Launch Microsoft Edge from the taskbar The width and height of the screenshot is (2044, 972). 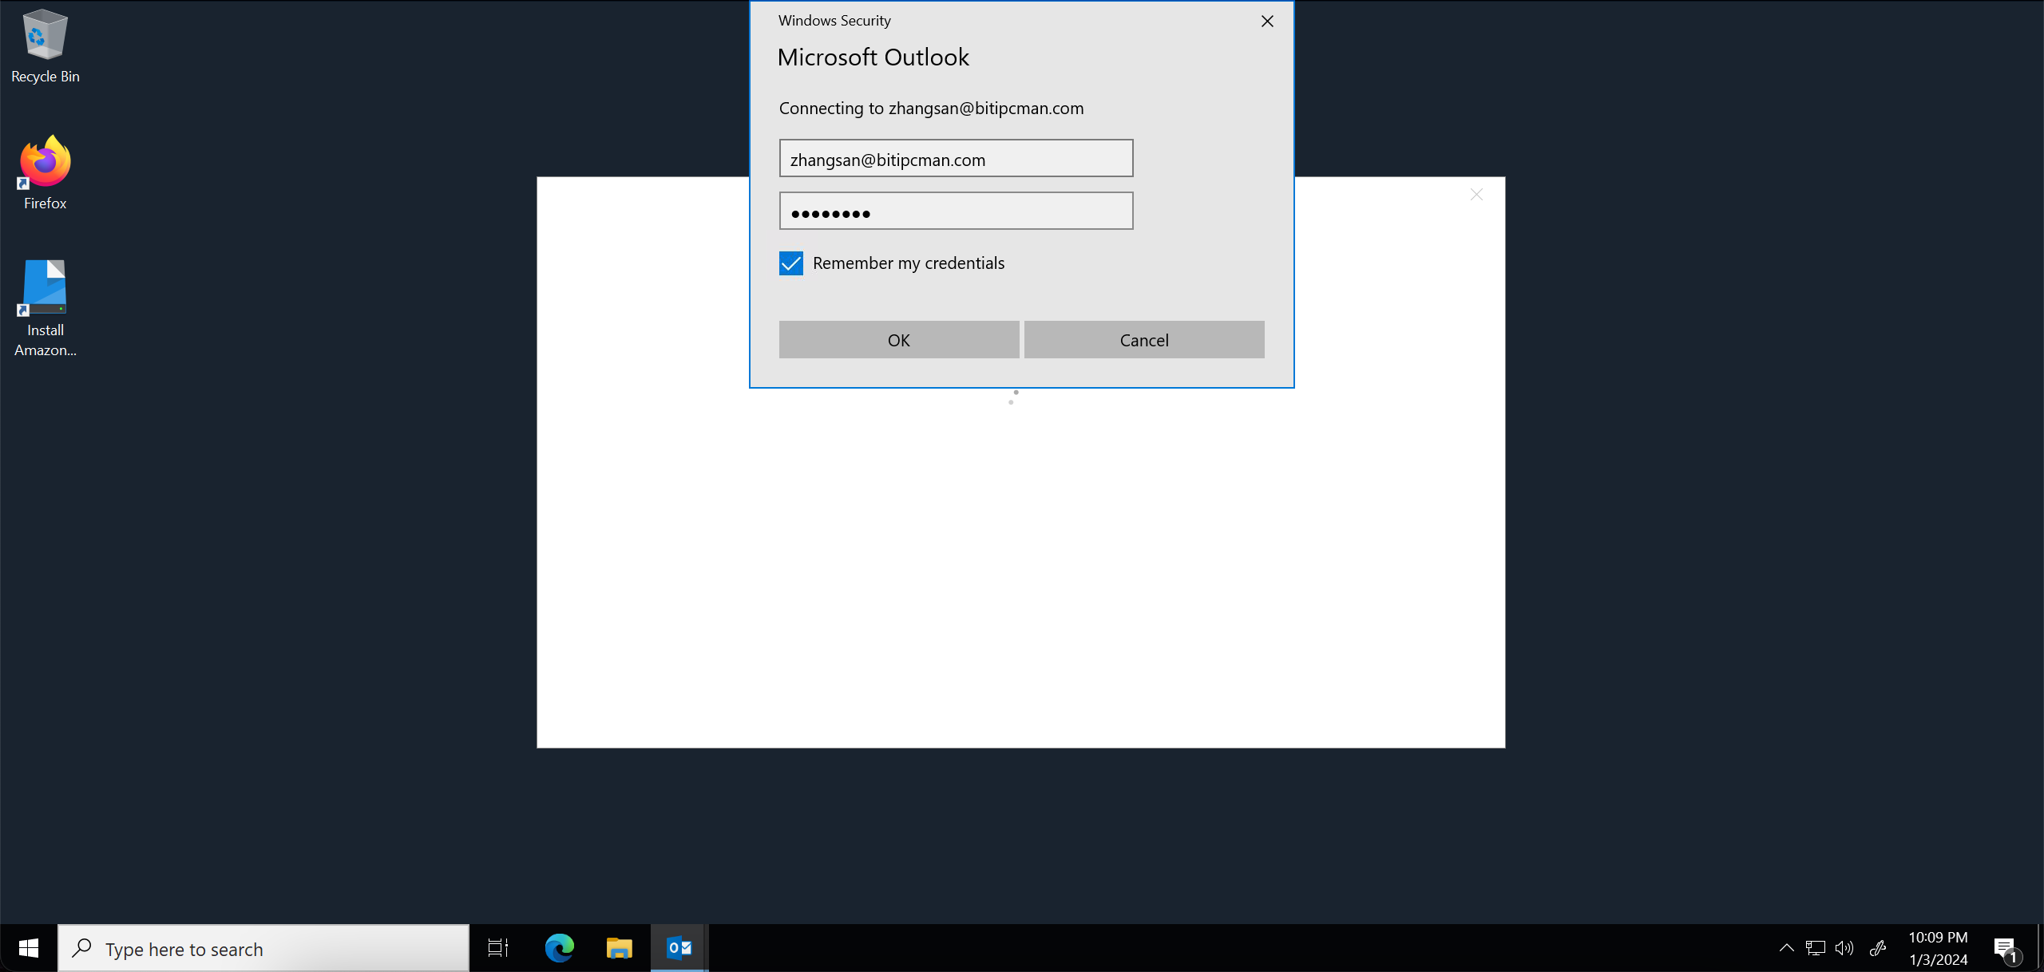click(x=559, y=948)
